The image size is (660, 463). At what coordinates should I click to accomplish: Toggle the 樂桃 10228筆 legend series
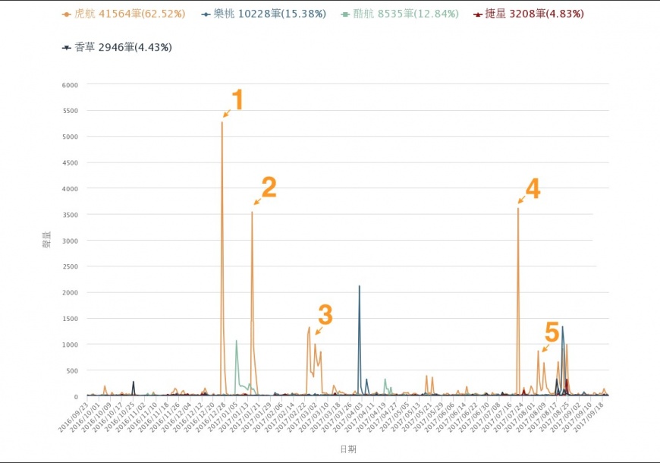[264, 14]
